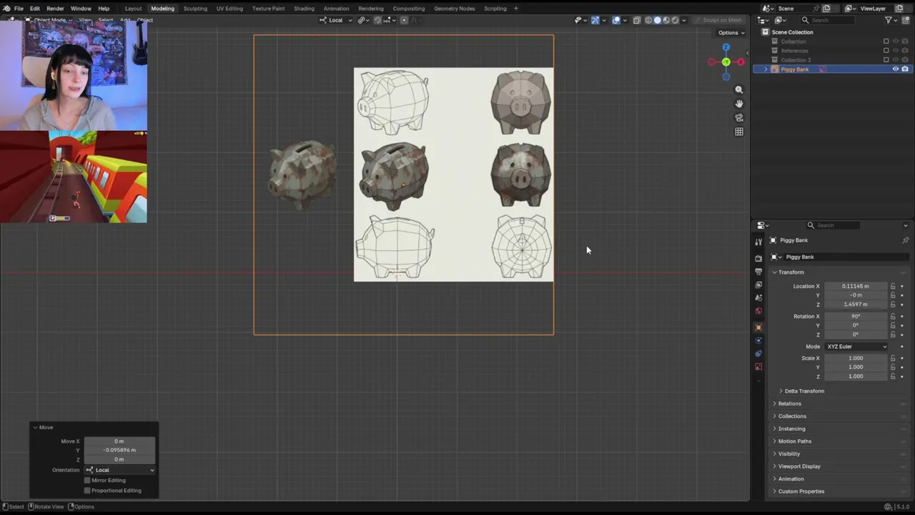Expand the Piggy Bank tree item
915x515 pixels.
point(766,69)
